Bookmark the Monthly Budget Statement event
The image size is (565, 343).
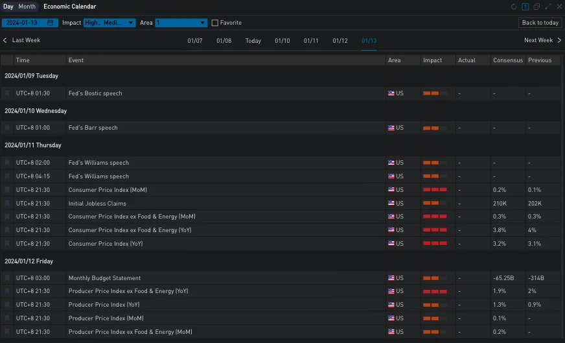pos(8,278)
